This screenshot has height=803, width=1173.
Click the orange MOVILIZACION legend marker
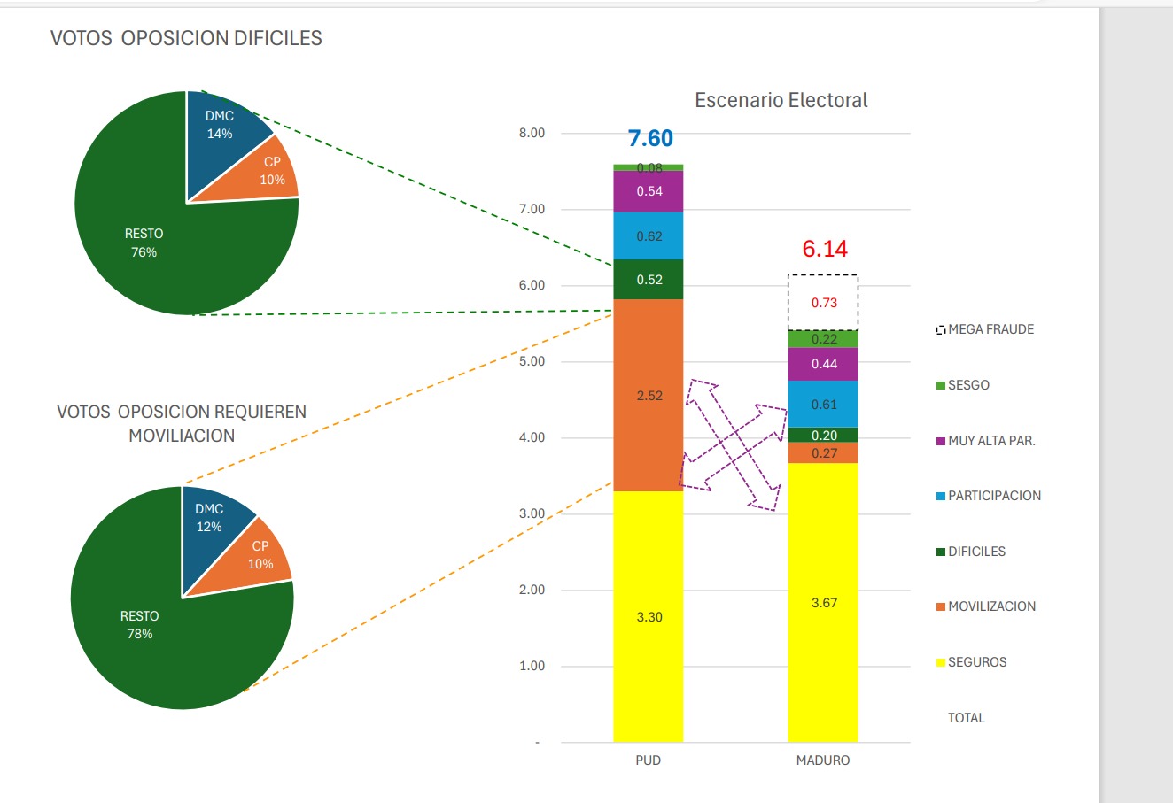[941, 607]
